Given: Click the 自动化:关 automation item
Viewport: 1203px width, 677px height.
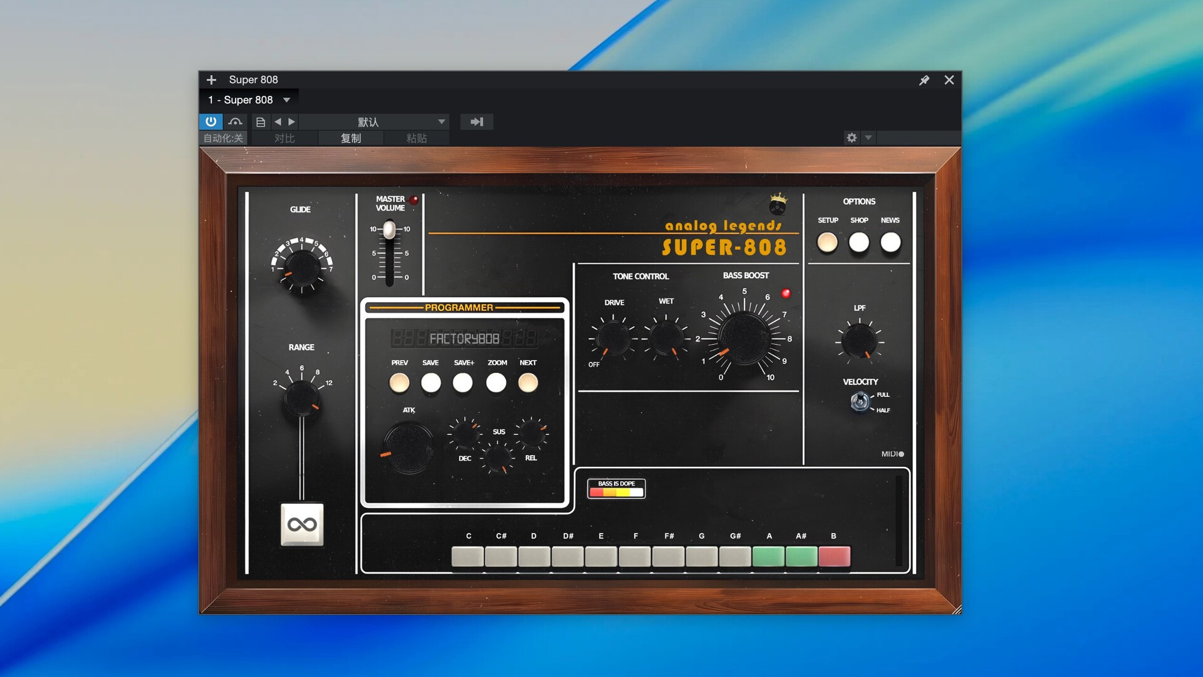Looking at the screenshot, I should pyautogui.click(x=223, y=138).
